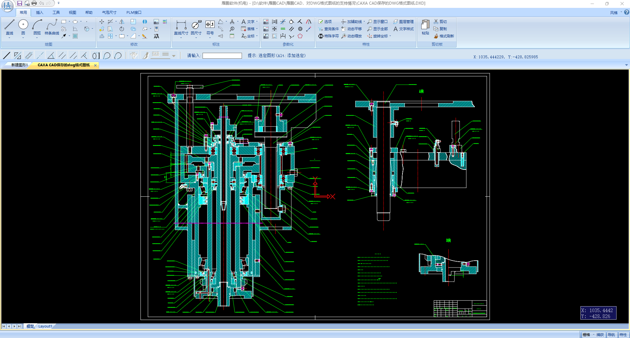630x338 pixels.
Task: Expand the 坐标 coordinate dropdown
Action: pyautogui.click(x=257, y=36)
